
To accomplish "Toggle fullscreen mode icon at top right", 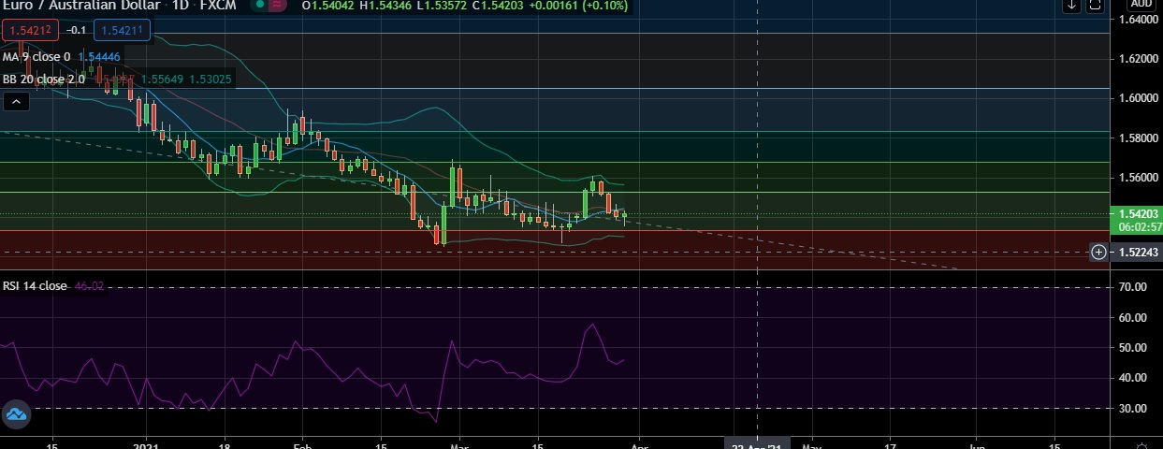I will [x=1097, y=5].
